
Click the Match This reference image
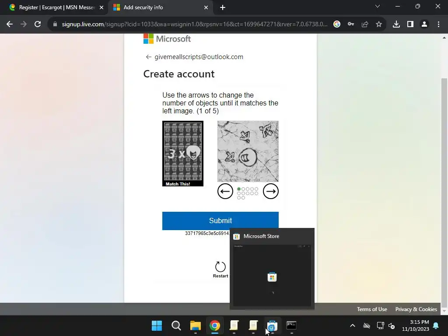click(183, 154)
